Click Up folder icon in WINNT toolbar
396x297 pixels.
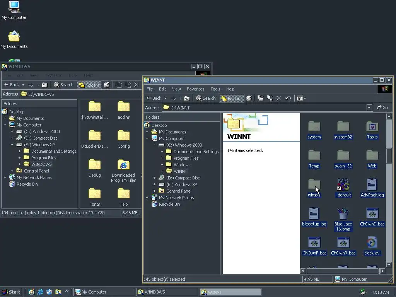[x=187, y=98]
